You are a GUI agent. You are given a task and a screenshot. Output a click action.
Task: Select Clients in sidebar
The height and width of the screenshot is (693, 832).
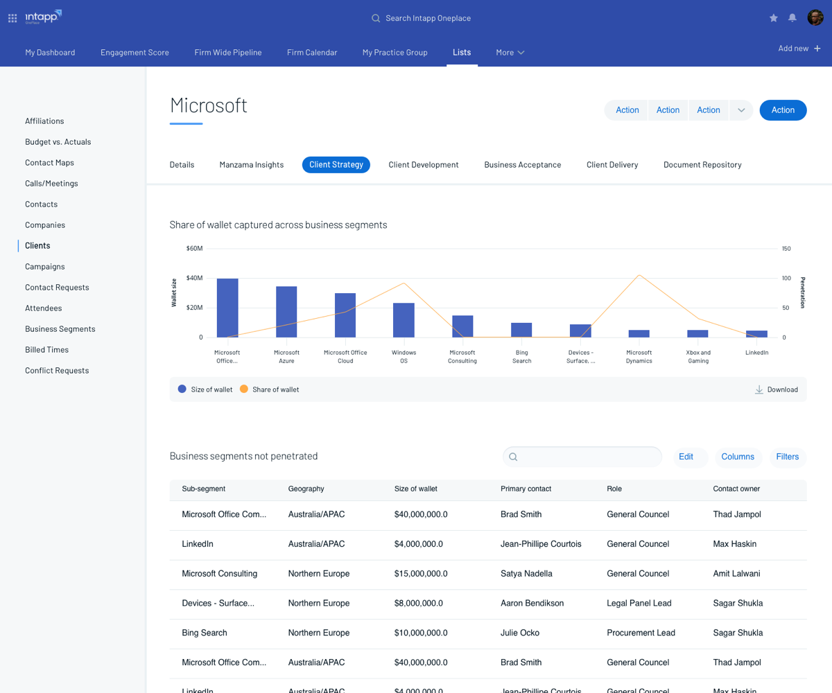(37, 246)
